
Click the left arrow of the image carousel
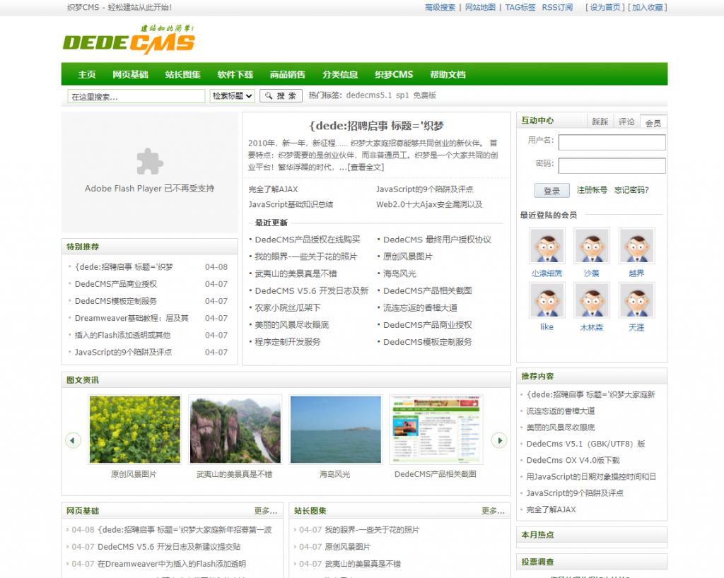point(73,440)
